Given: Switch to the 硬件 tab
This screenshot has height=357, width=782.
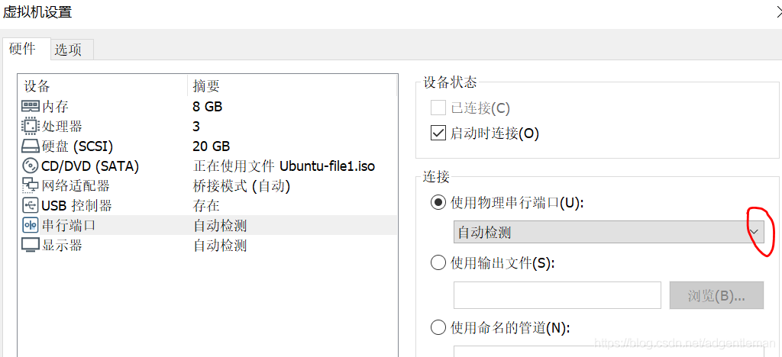Looking at the screenshot, I should pos(22,49).
